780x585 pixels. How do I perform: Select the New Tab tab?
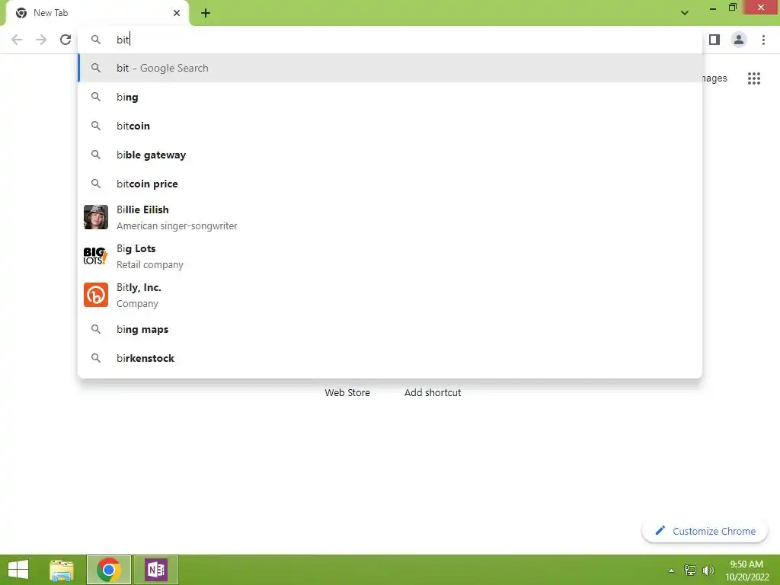pos(97,13)
